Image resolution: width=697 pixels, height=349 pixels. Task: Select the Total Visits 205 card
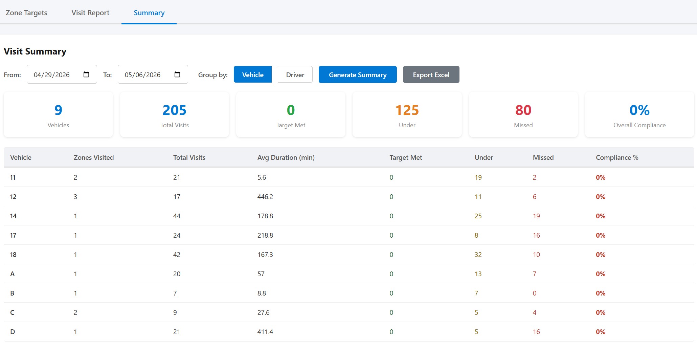[x=175, y=114]
